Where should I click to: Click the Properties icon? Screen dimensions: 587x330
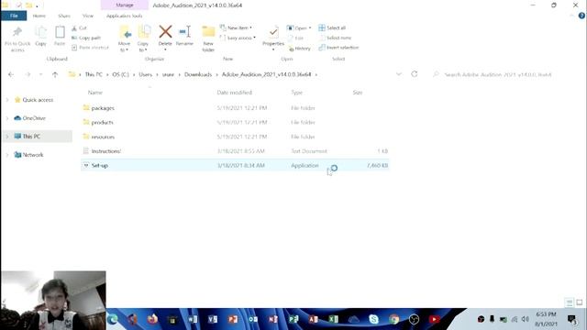coord(273,32)
